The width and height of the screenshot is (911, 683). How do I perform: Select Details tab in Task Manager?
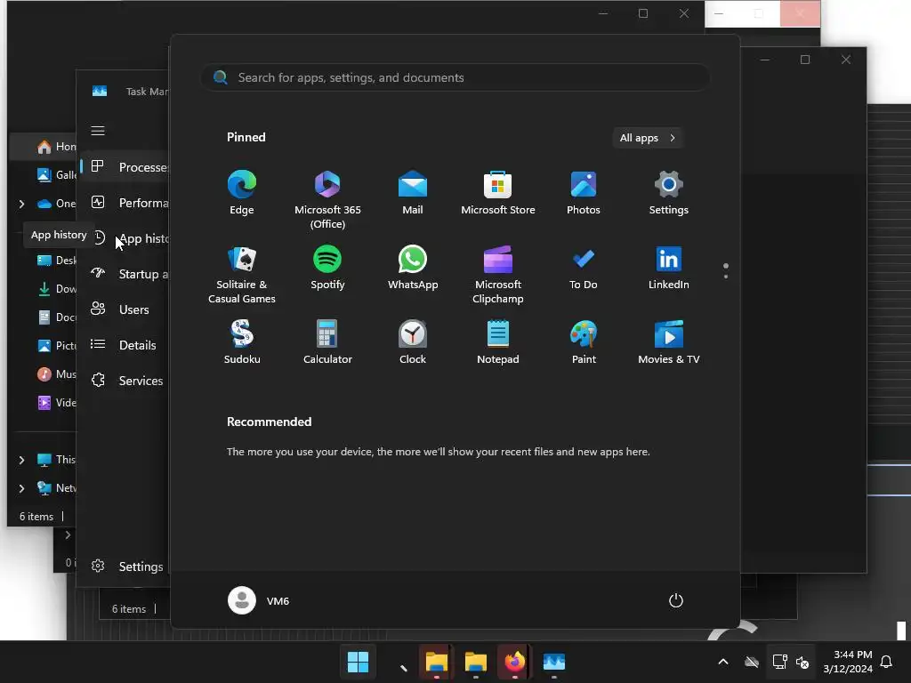pyautogui.click(x=125, y=345)
